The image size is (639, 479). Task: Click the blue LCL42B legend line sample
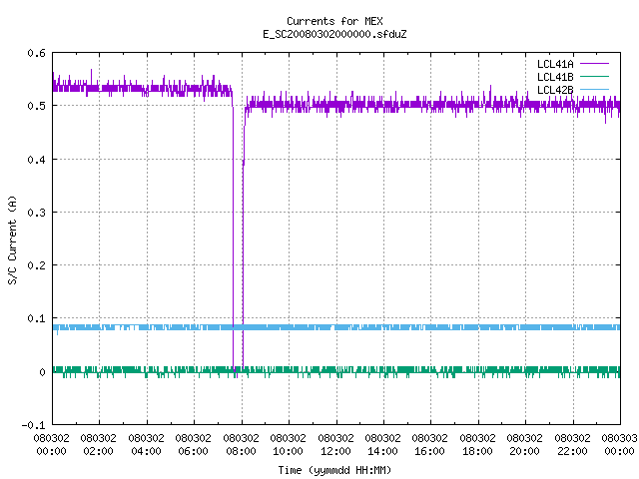click(x=594, y=89)
